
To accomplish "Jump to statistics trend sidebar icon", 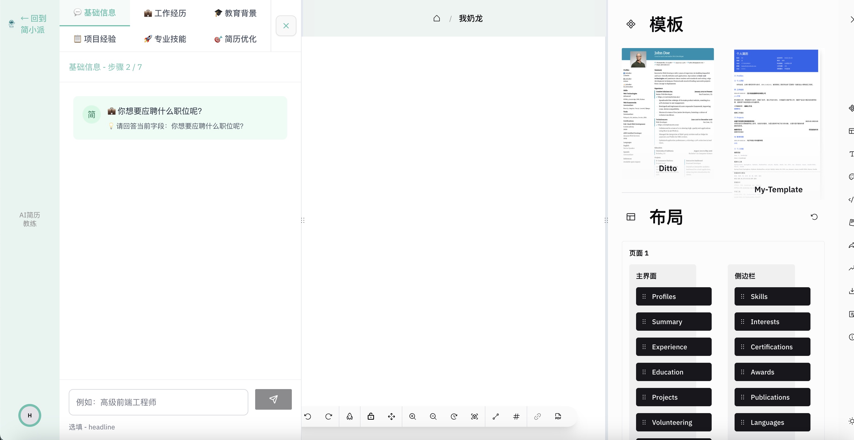I will click(x=851, y=268).
